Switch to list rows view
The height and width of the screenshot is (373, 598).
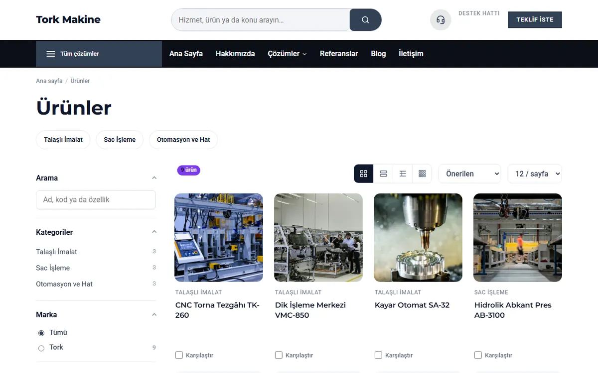(x=383, y=174)
